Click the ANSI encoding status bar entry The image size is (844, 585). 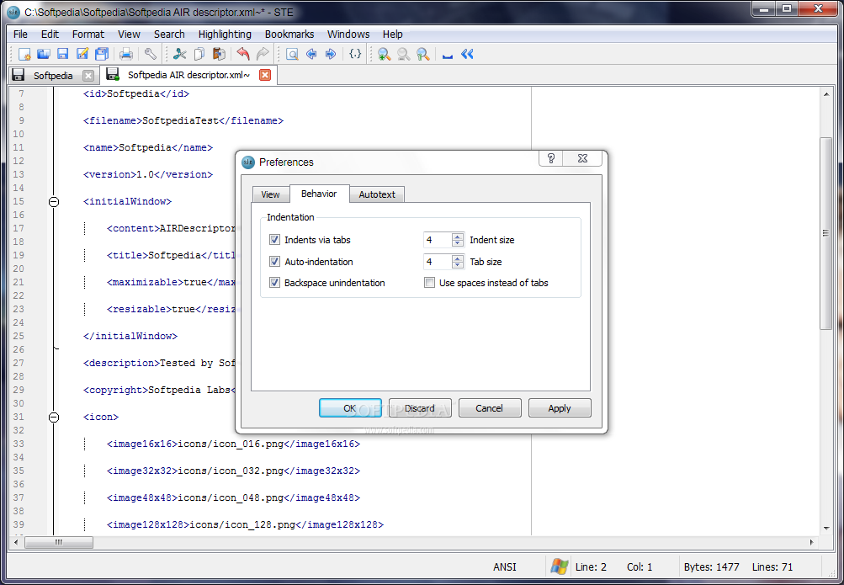504,566
